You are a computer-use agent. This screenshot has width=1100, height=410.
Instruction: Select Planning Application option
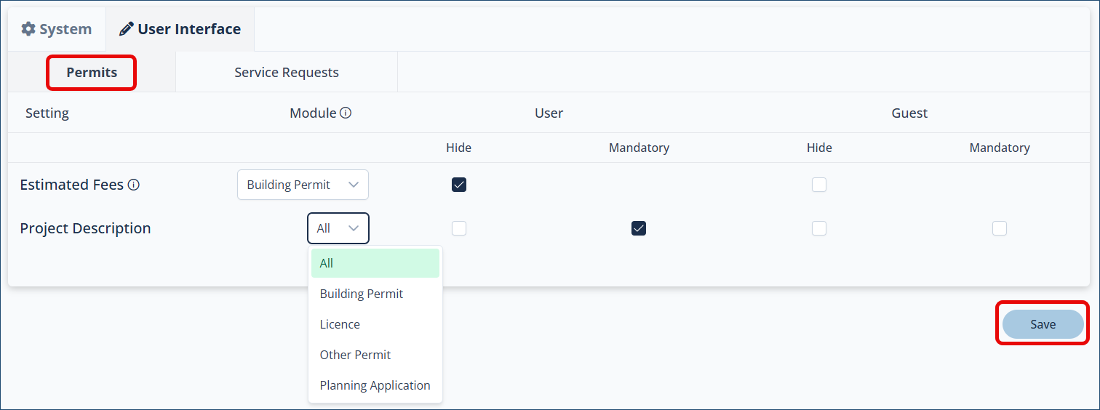[x=375, y=385]
